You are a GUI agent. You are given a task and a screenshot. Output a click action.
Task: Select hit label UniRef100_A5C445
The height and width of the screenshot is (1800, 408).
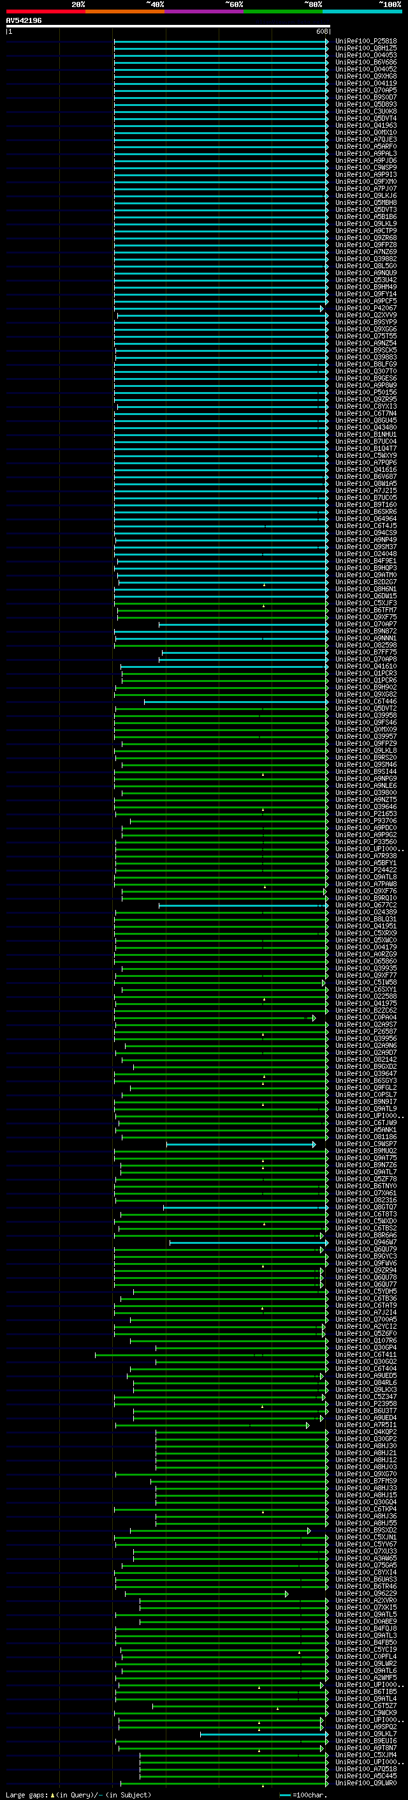(x=365, y=1776)
